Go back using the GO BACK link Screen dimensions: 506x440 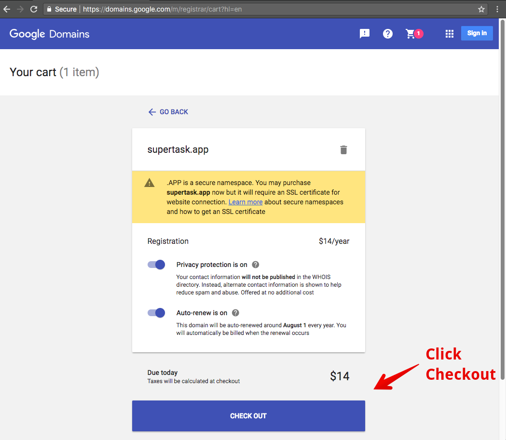(168, 112)
